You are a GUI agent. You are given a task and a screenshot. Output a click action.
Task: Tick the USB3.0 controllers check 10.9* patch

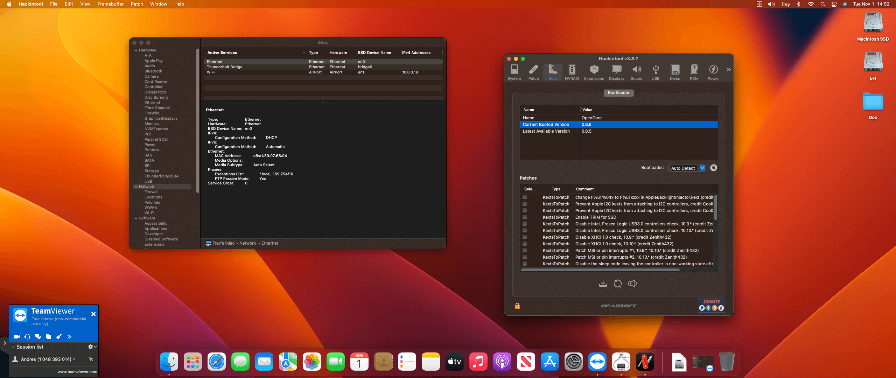(x=525, y=224)
